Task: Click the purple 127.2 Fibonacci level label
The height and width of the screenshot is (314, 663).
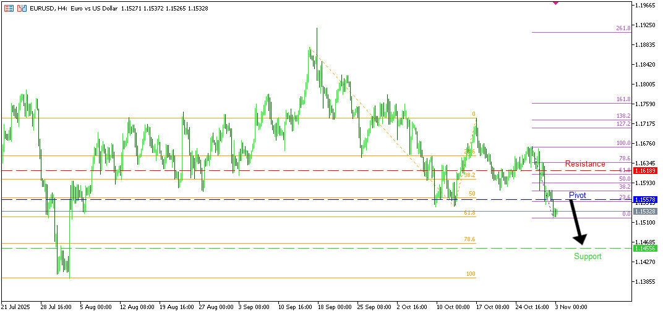Action: pyautogui.click(x=623, y=124)
